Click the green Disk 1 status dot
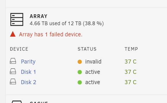 click(x=80, y=72)
